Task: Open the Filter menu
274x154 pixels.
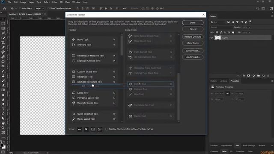Action: (54, 2)
